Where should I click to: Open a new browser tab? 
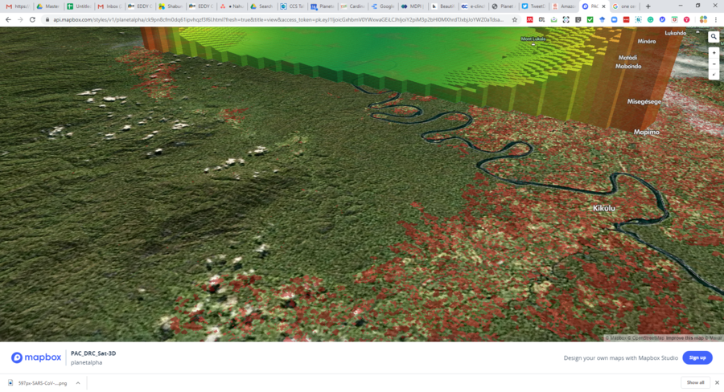pyautogui.click(x=648, y=6)
